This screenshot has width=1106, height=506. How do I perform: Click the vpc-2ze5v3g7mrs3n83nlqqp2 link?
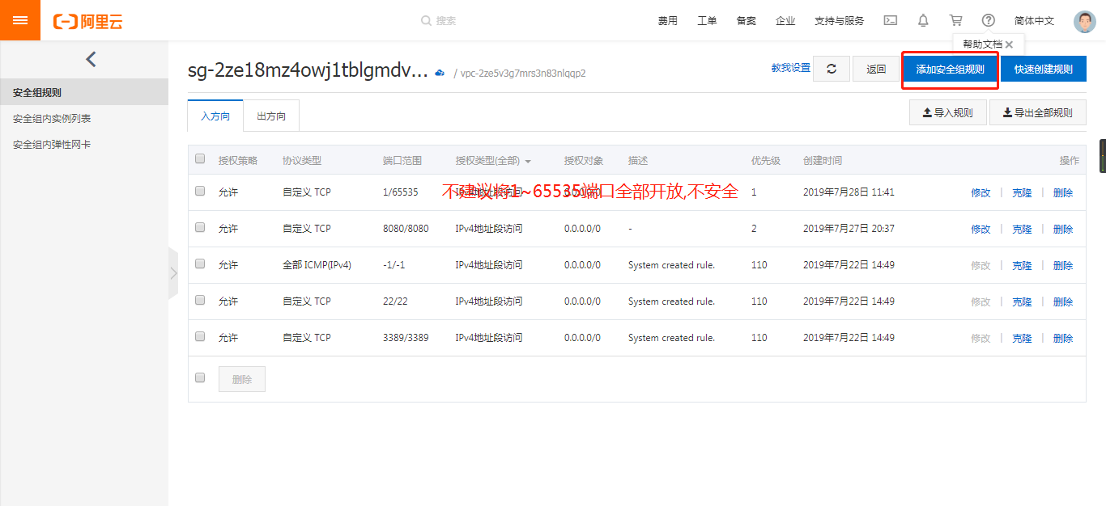click(x=523, y=73)
